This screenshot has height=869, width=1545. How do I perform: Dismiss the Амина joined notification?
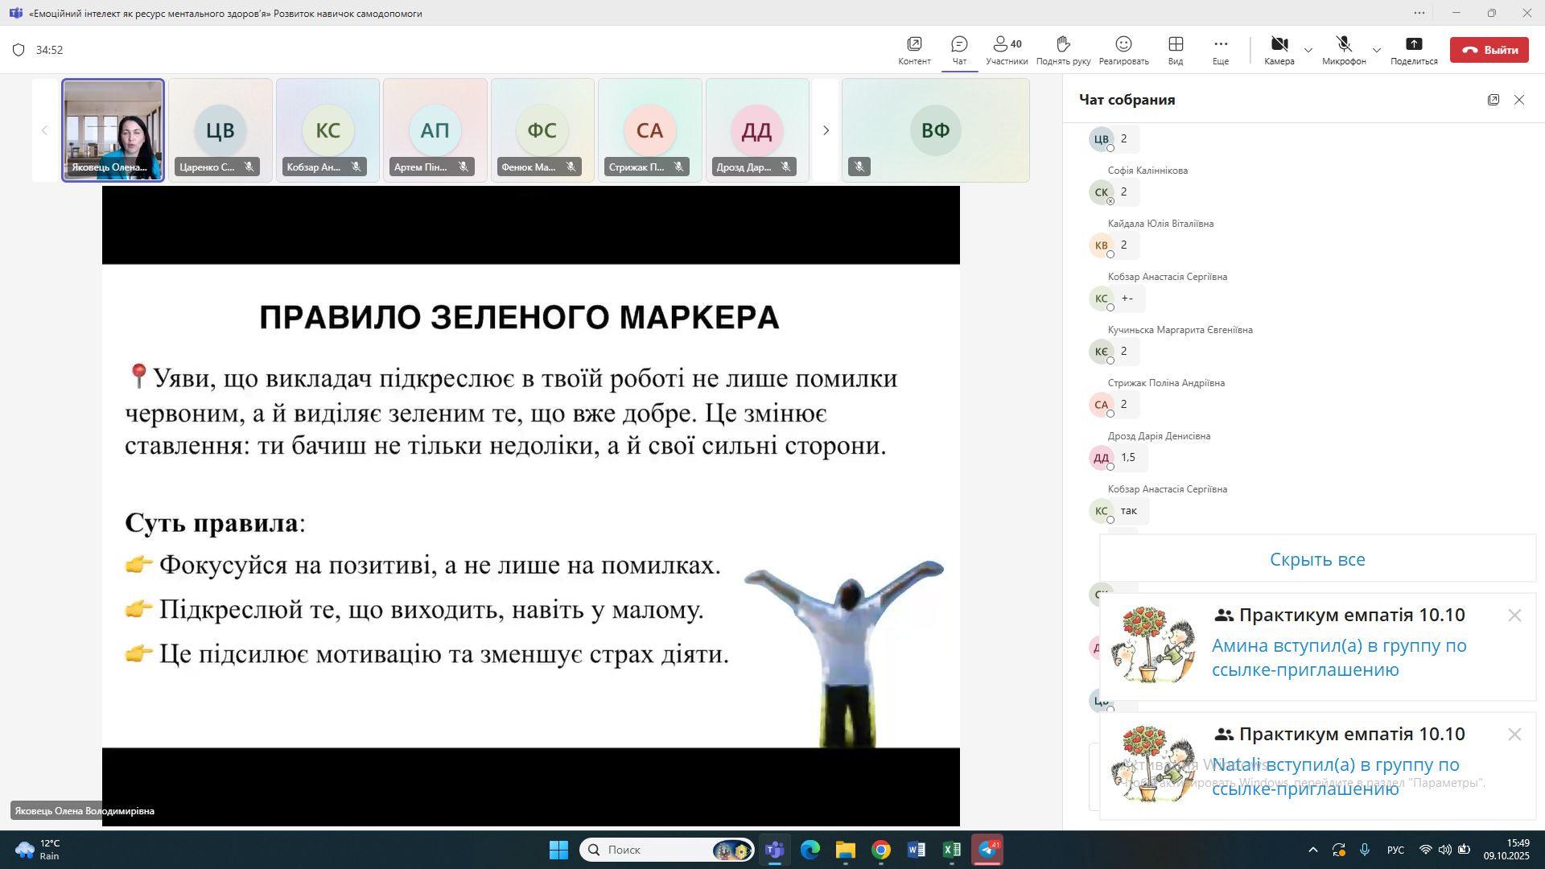1514,616
